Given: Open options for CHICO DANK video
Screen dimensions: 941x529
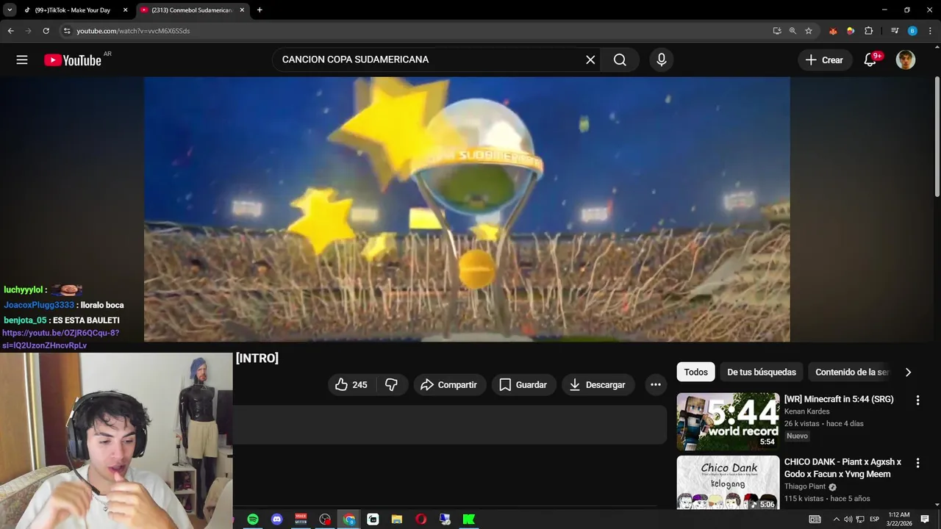Looking at the screenshot, I should point(917,463).
